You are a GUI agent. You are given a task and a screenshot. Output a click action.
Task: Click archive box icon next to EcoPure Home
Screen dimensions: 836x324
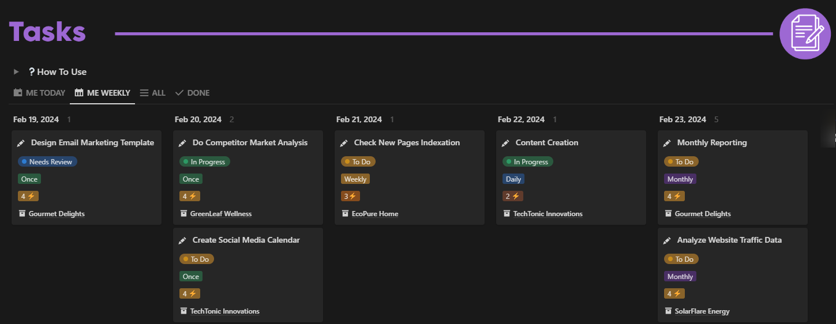click(345, 214)
